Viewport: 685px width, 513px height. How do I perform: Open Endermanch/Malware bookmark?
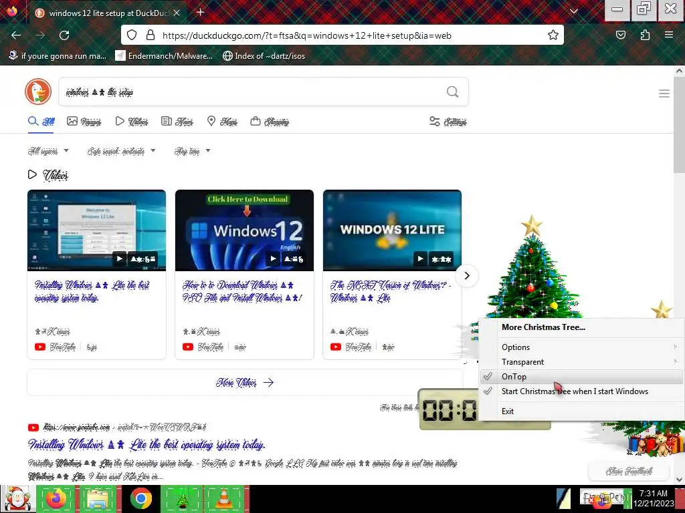pyautogui.click(x=164, y=56)
